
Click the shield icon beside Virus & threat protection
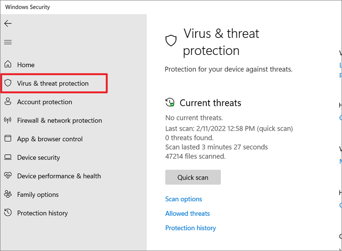(x=8, y=83)
